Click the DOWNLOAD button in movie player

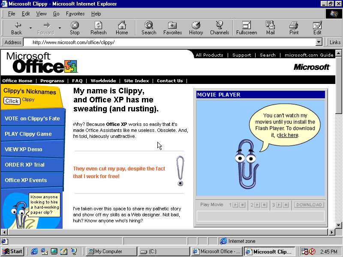pos(309,205)
